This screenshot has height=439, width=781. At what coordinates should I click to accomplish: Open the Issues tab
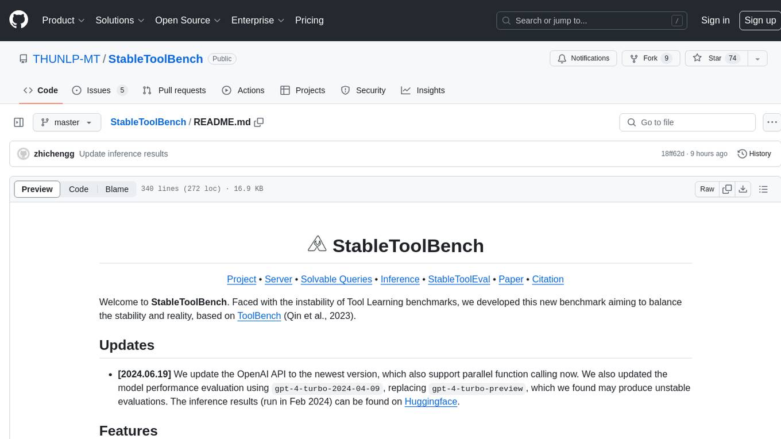[x=99, y=90]
